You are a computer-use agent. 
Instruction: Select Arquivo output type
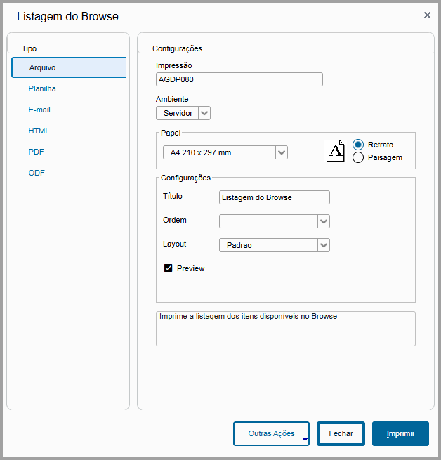tap(68, 67)
